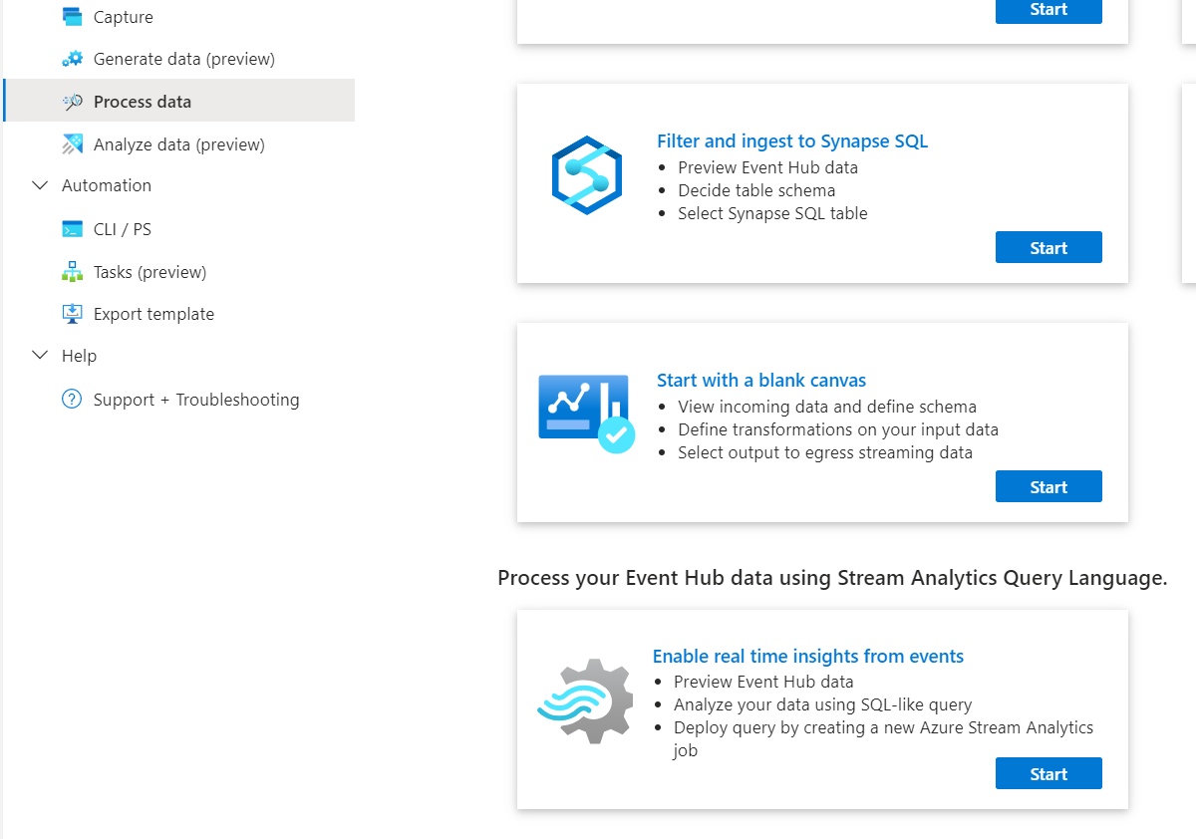
Task: Collapse the Automation section
Action: pos(40,185)
